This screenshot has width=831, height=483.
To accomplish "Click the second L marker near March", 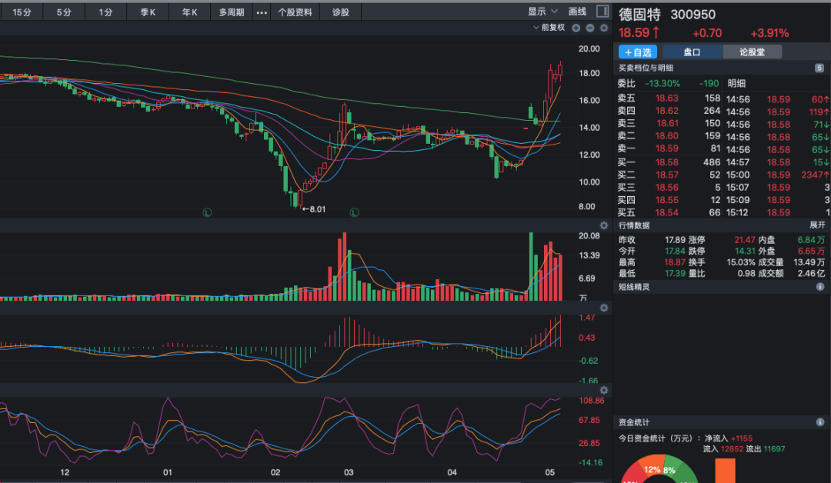I will 355,212.
